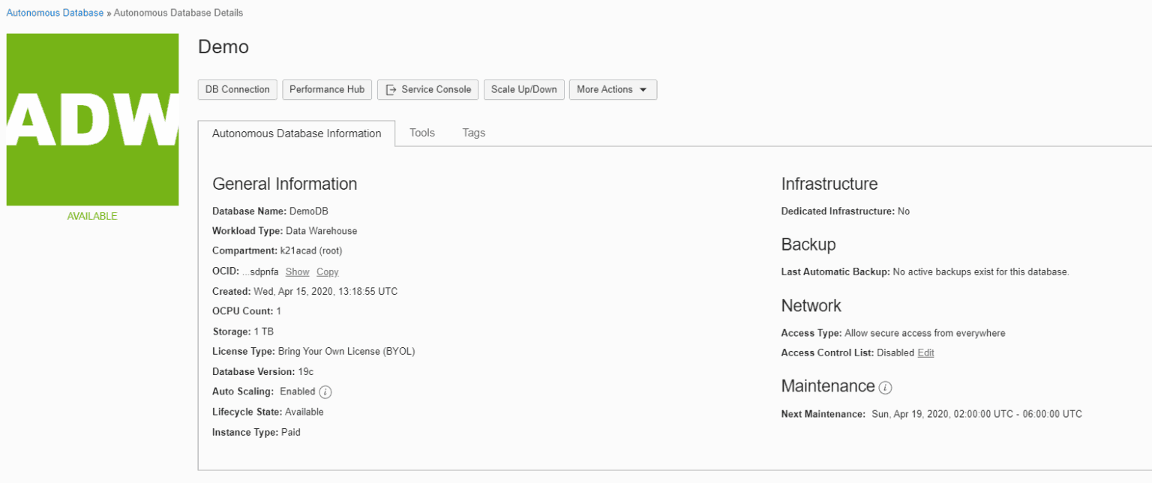Open the Performance Hub
The image size is (1152, 483).
(327, 89)
